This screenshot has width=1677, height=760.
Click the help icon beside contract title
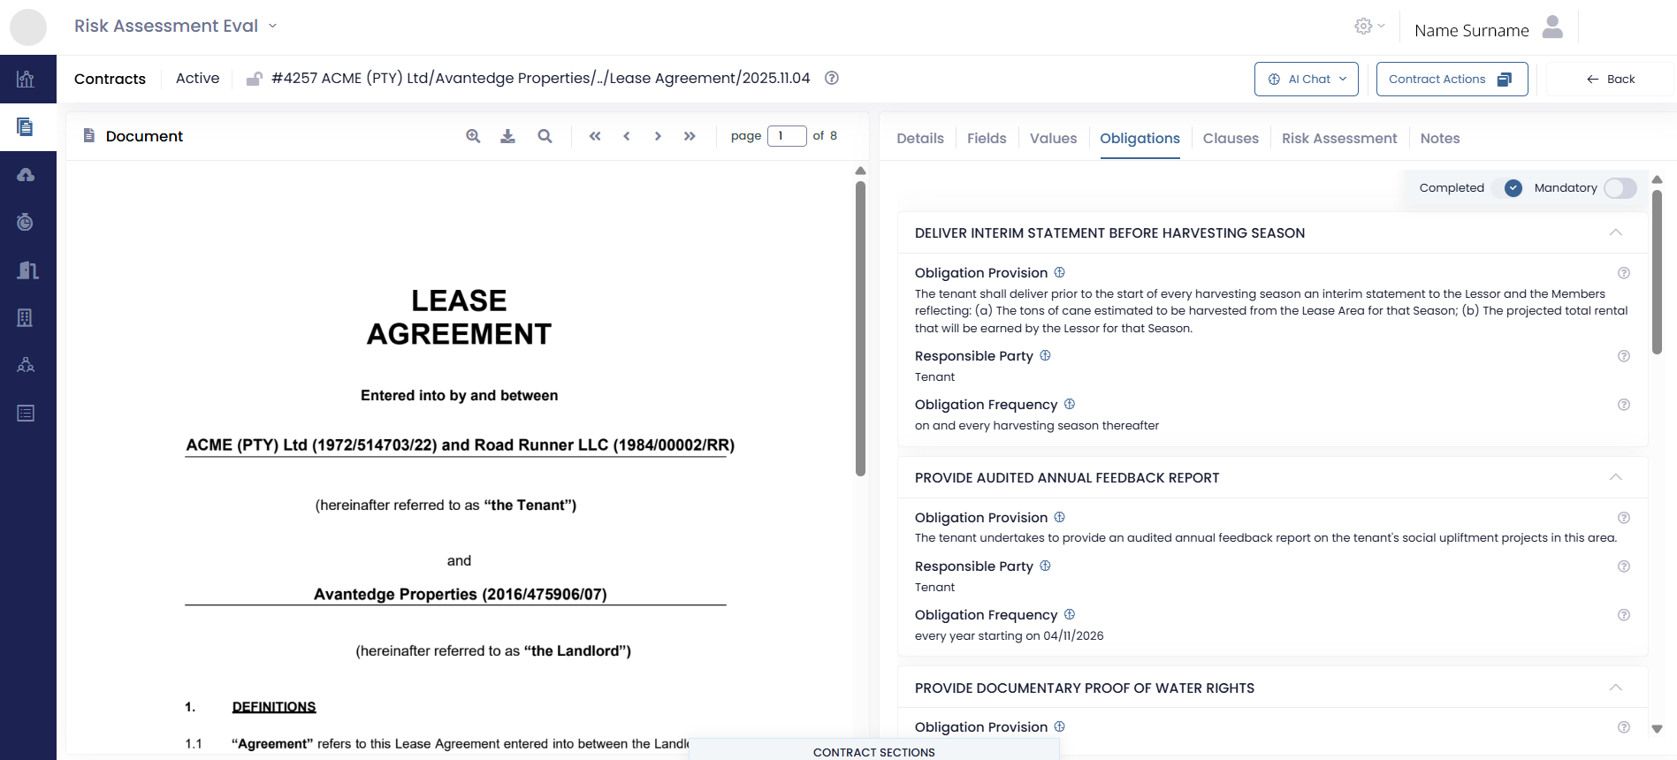click(831, 78)
